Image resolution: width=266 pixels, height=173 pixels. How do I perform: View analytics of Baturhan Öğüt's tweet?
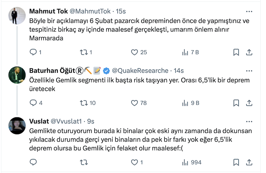[185, 103]
